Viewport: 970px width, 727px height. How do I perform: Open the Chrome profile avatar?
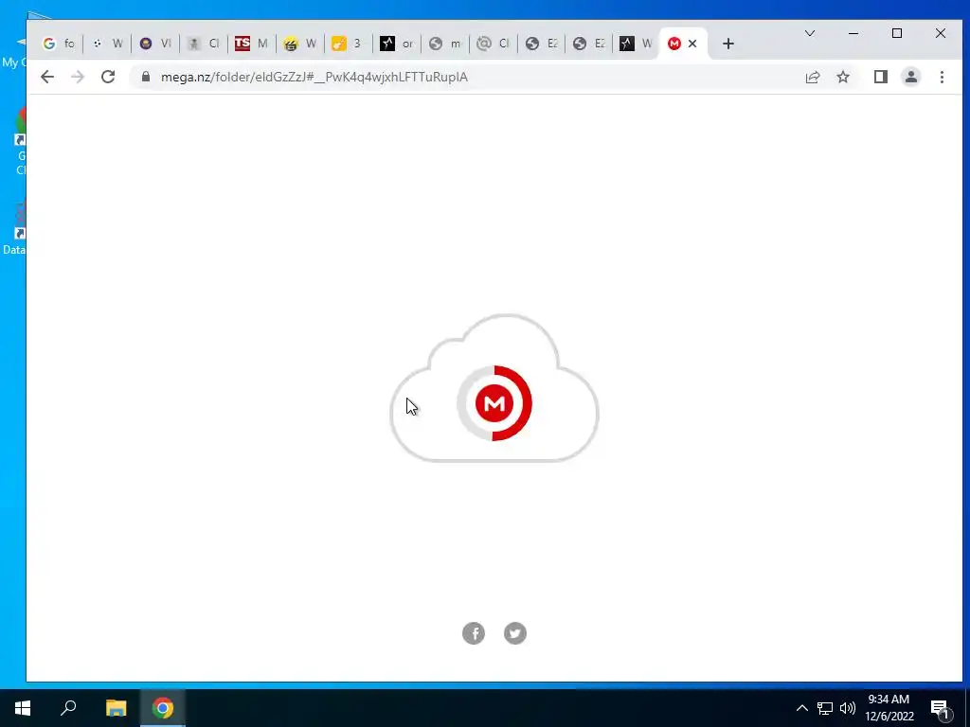tap(911, 77)
